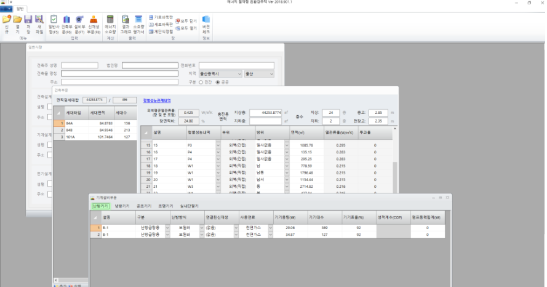This screenshot has width=547, height=287.
Task: Expand the 울산광역시 region dropdown
Action: coord(239,73)
